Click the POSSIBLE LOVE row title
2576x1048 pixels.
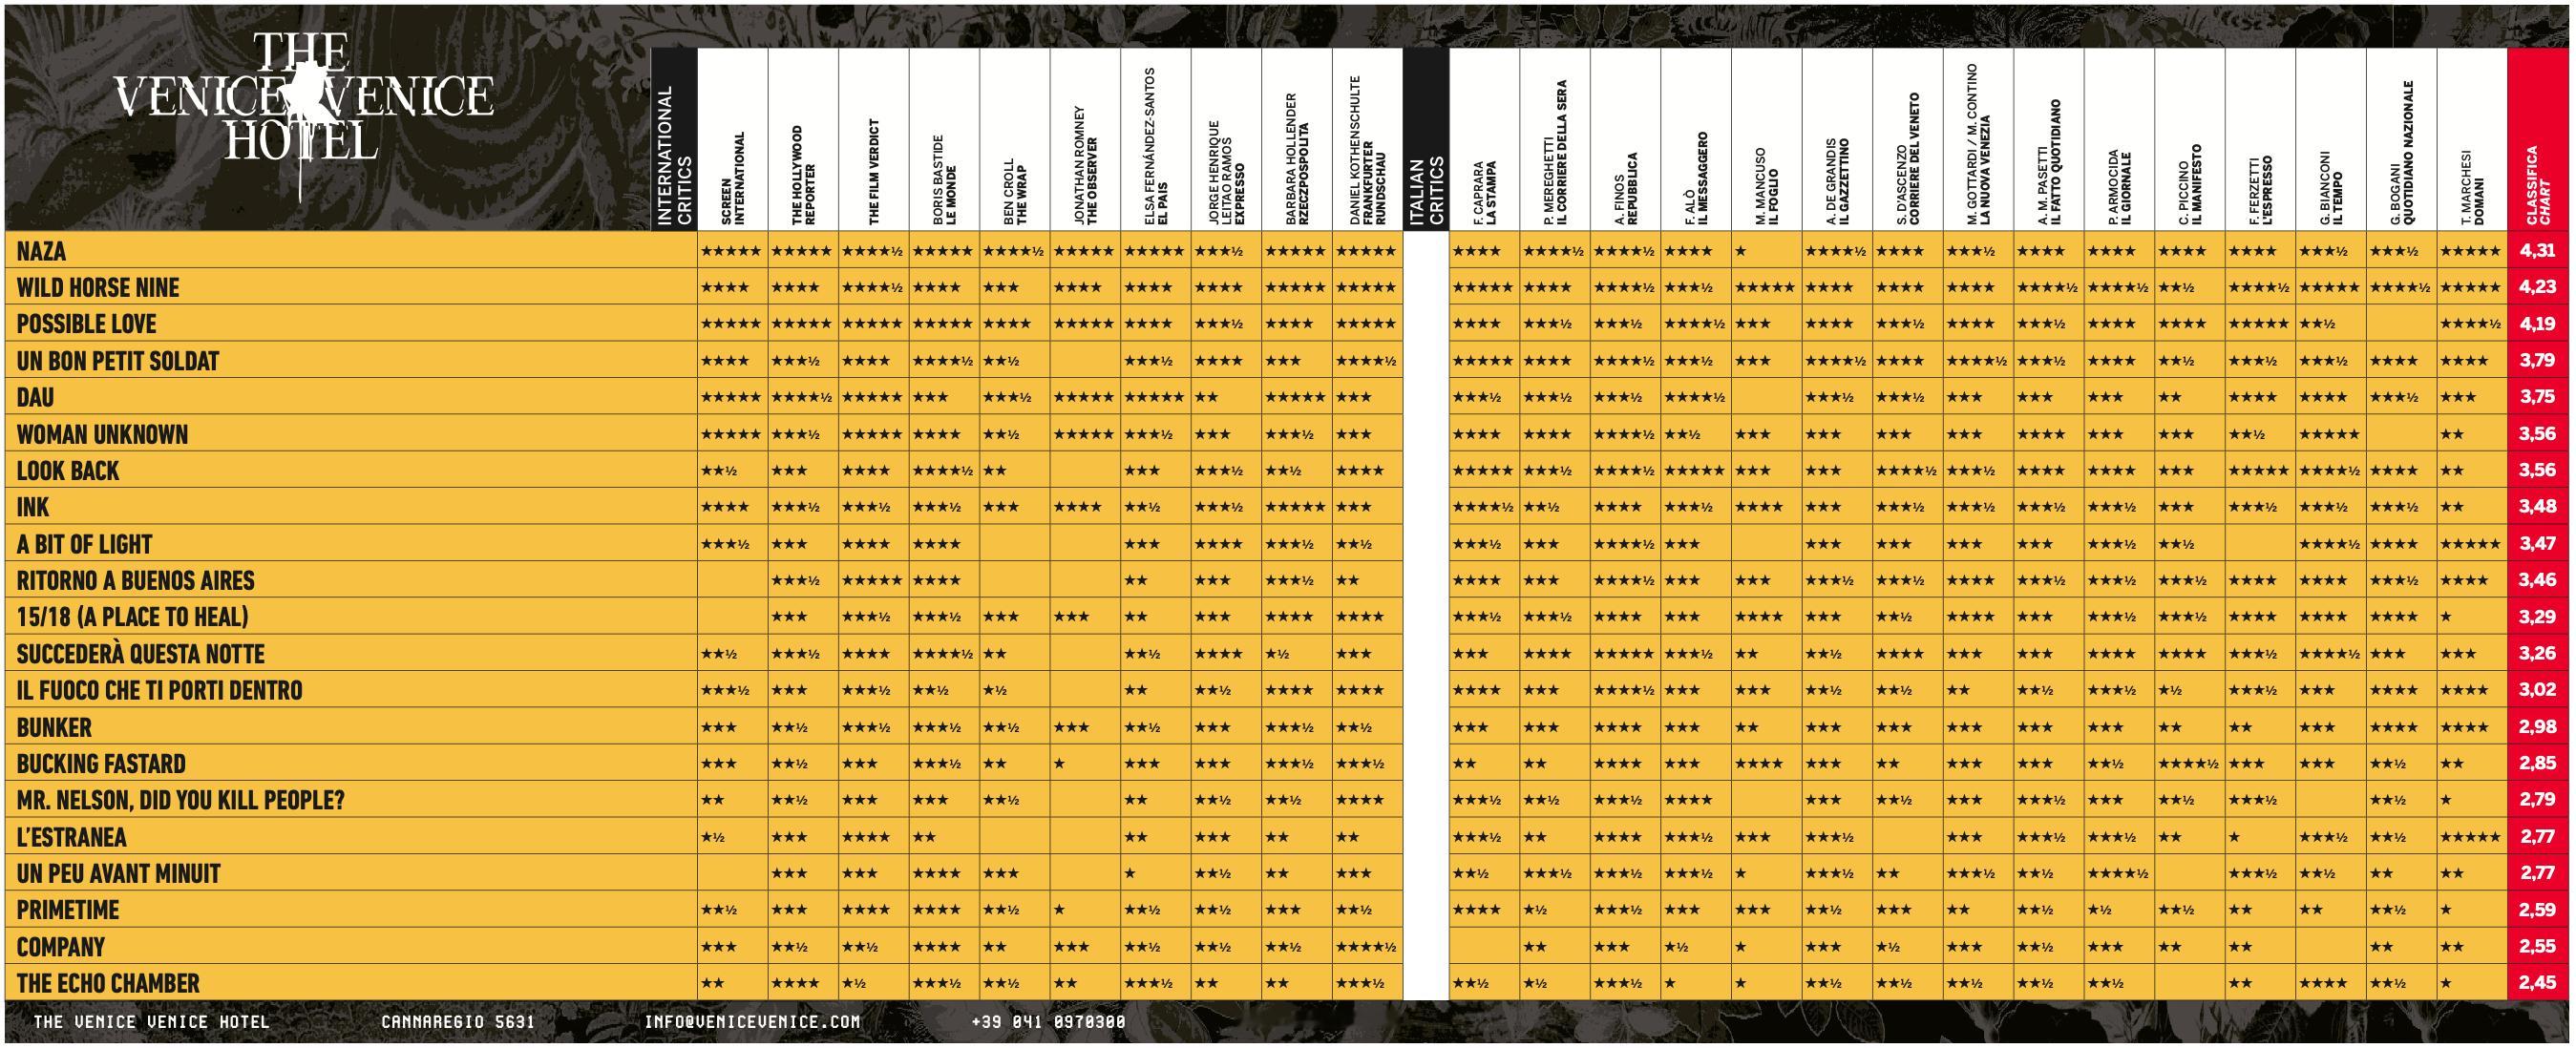(x=86, y=324)
